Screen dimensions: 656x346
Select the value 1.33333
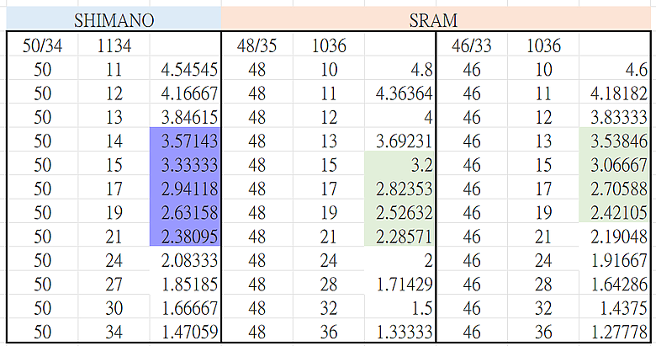coord(400,332)
